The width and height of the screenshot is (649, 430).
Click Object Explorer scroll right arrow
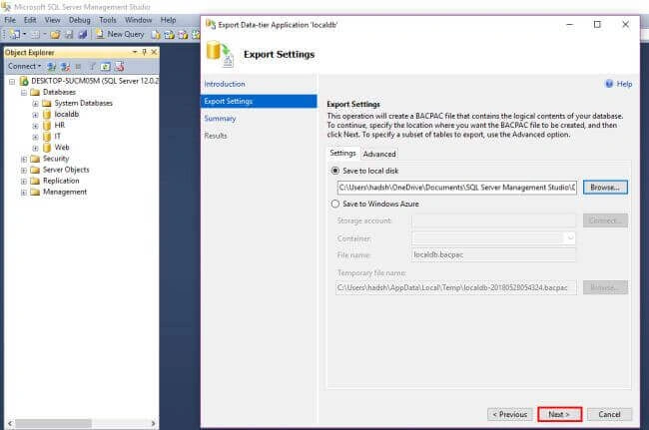[x=153, y=423]
